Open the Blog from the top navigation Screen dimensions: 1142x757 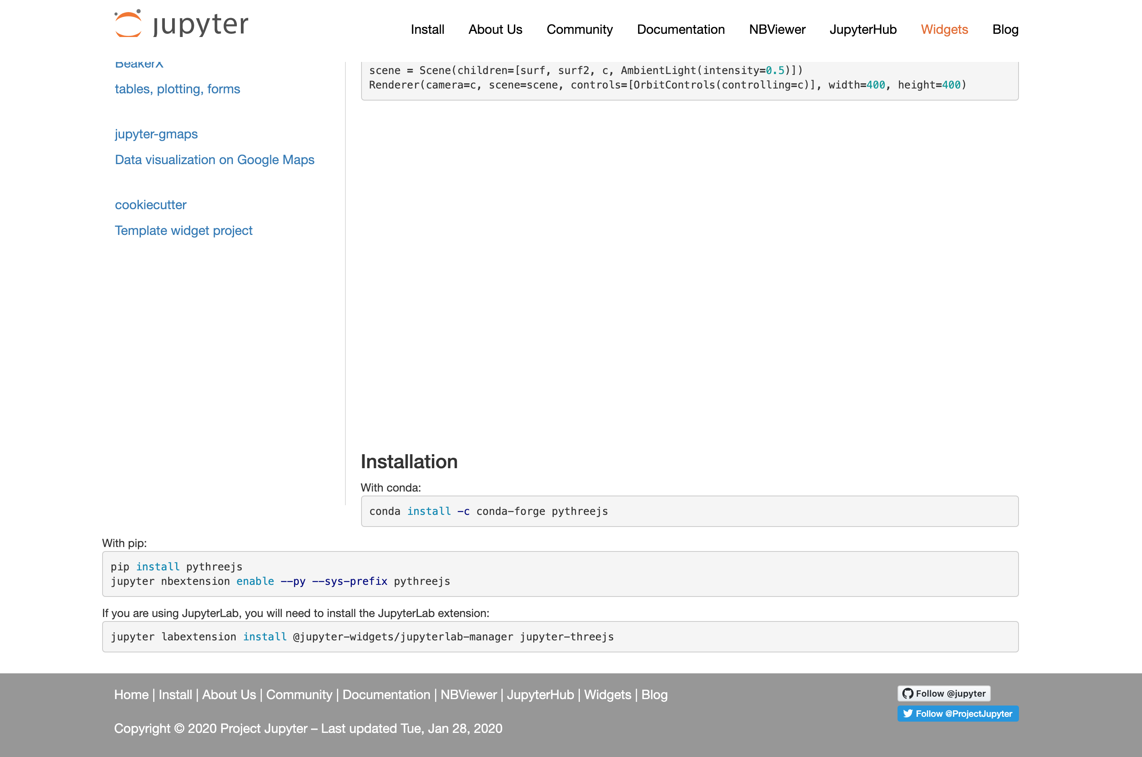pyautogui.click(x=1005, y=29)
